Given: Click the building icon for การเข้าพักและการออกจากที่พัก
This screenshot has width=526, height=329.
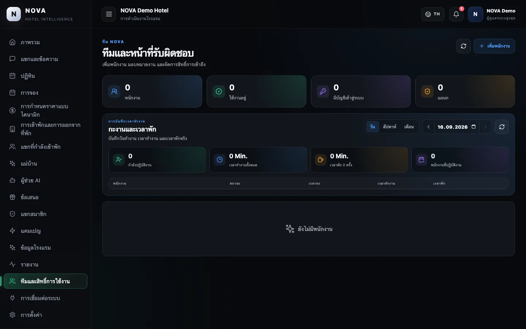Looking at the screenshot, I should (12, 129).
